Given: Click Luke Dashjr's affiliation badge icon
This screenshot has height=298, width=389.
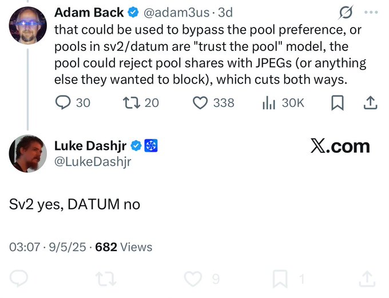Looking at the screenshot, I should click(152, 146).
